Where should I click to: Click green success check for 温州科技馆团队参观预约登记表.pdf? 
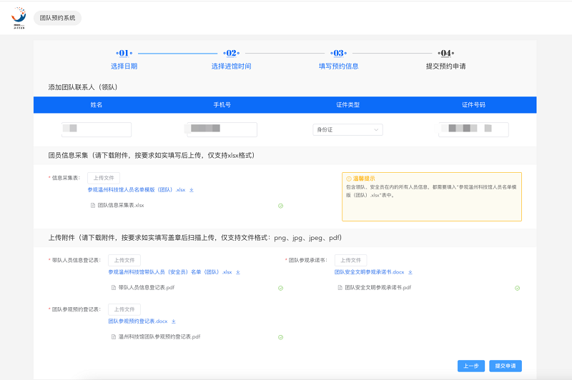(280, 336)
